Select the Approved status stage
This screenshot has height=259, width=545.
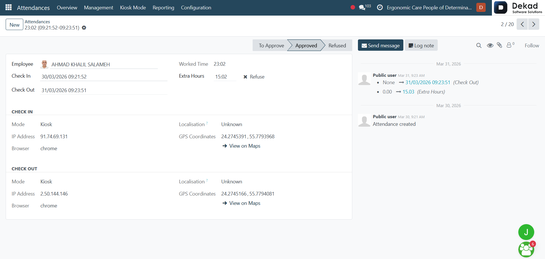[x=306, y=45]
